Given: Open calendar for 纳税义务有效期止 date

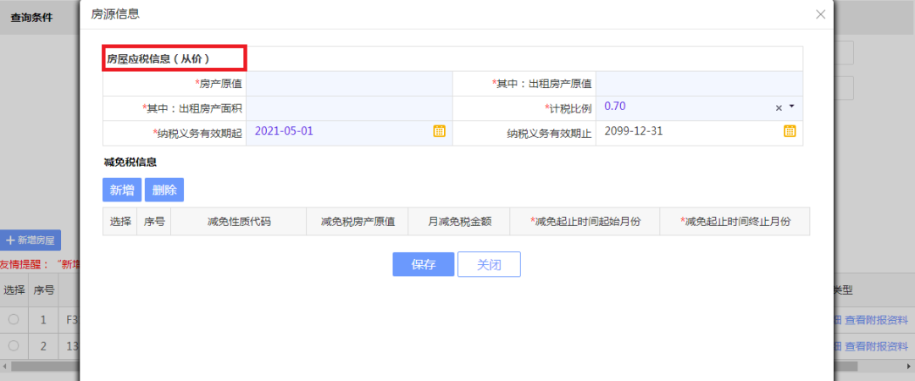Looking at the screenshot, I should point(789,131).
